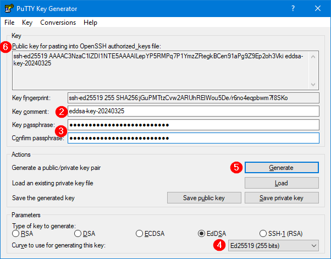Open the File menu
This screenshot has height=259, width=331.
click(9, 23)
